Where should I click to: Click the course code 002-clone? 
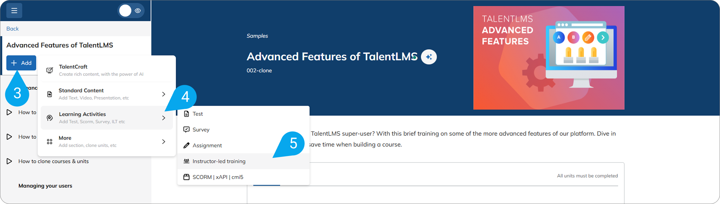(x=259, y=70)
